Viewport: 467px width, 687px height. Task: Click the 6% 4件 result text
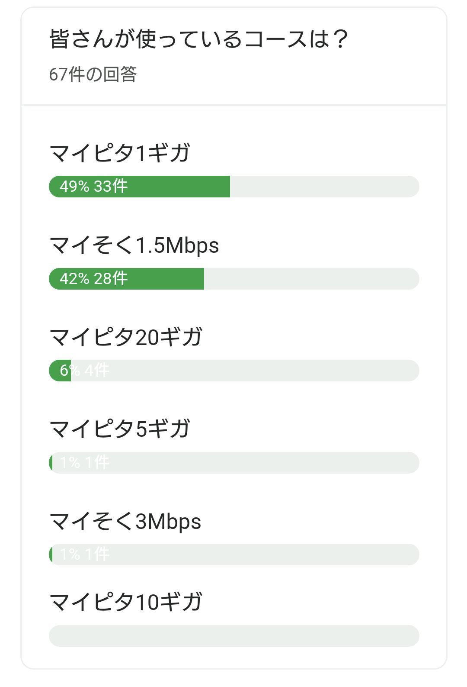pyautogui.click(x=84, y=371)
